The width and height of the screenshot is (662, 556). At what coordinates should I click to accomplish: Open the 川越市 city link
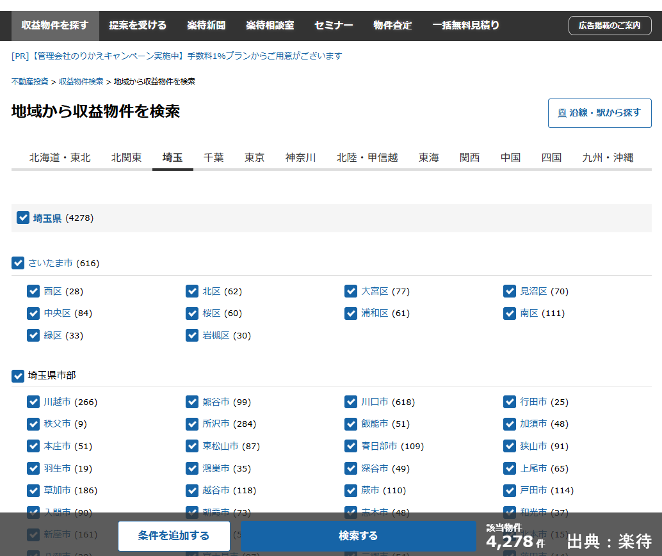[57, 402]
